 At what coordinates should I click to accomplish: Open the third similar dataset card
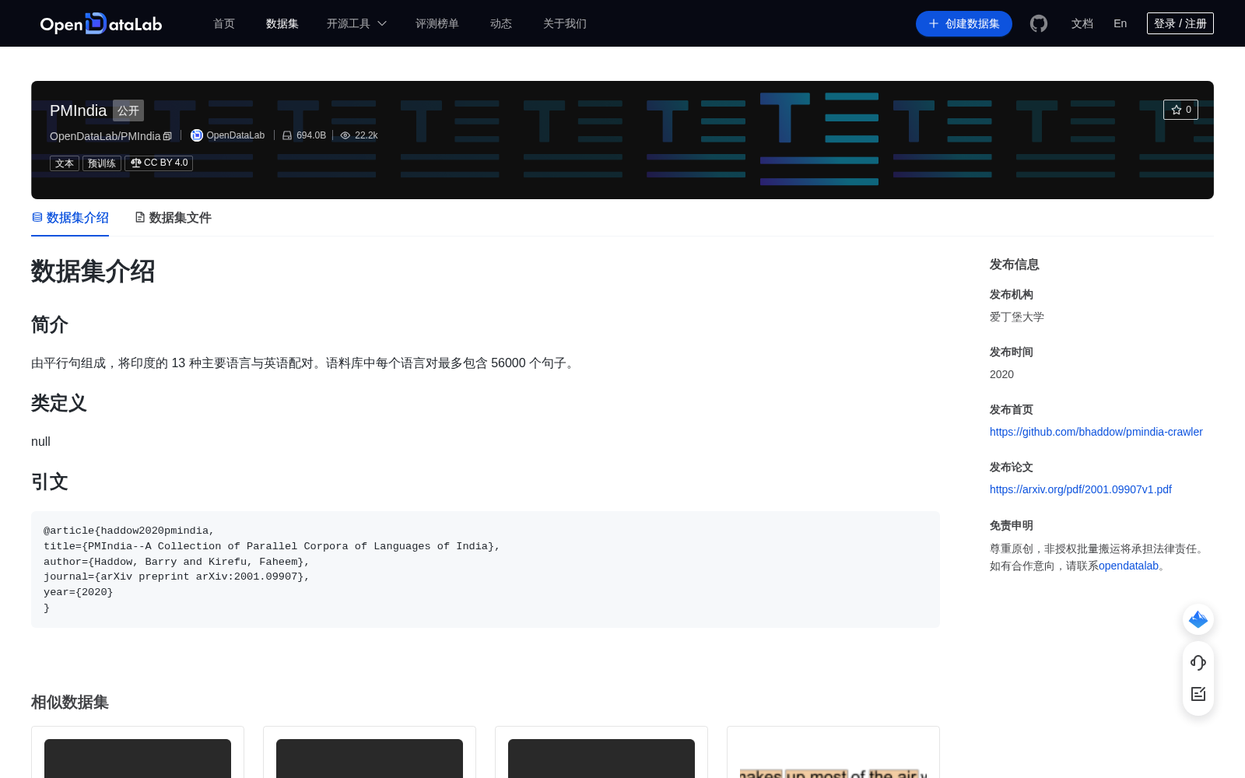pyautogui.click(x=601, y=752)
